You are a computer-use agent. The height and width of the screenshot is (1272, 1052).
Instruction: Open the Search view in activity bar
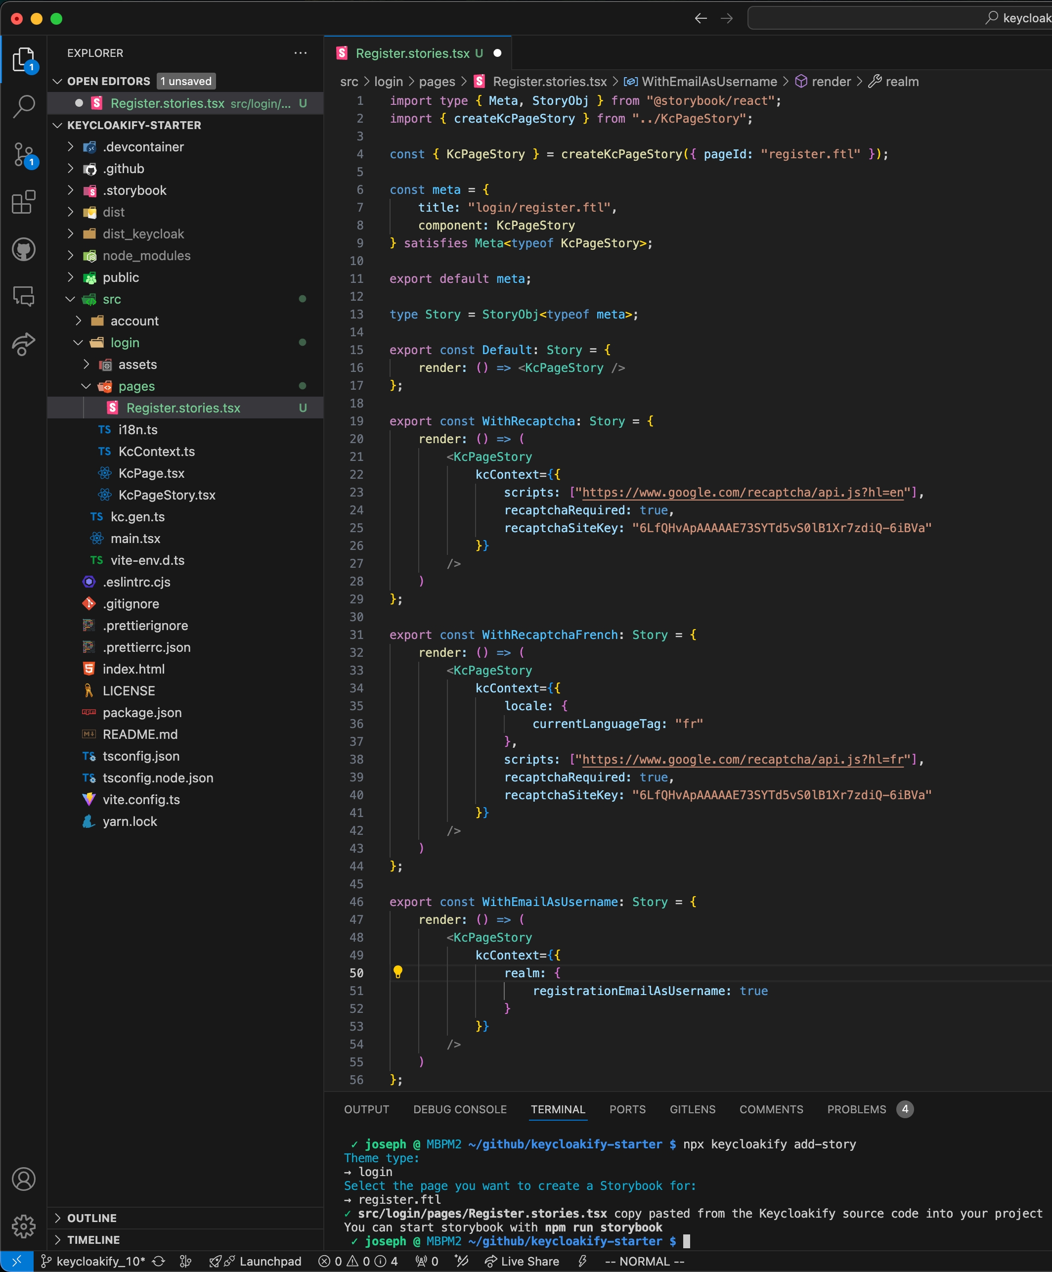coord(24,106)
